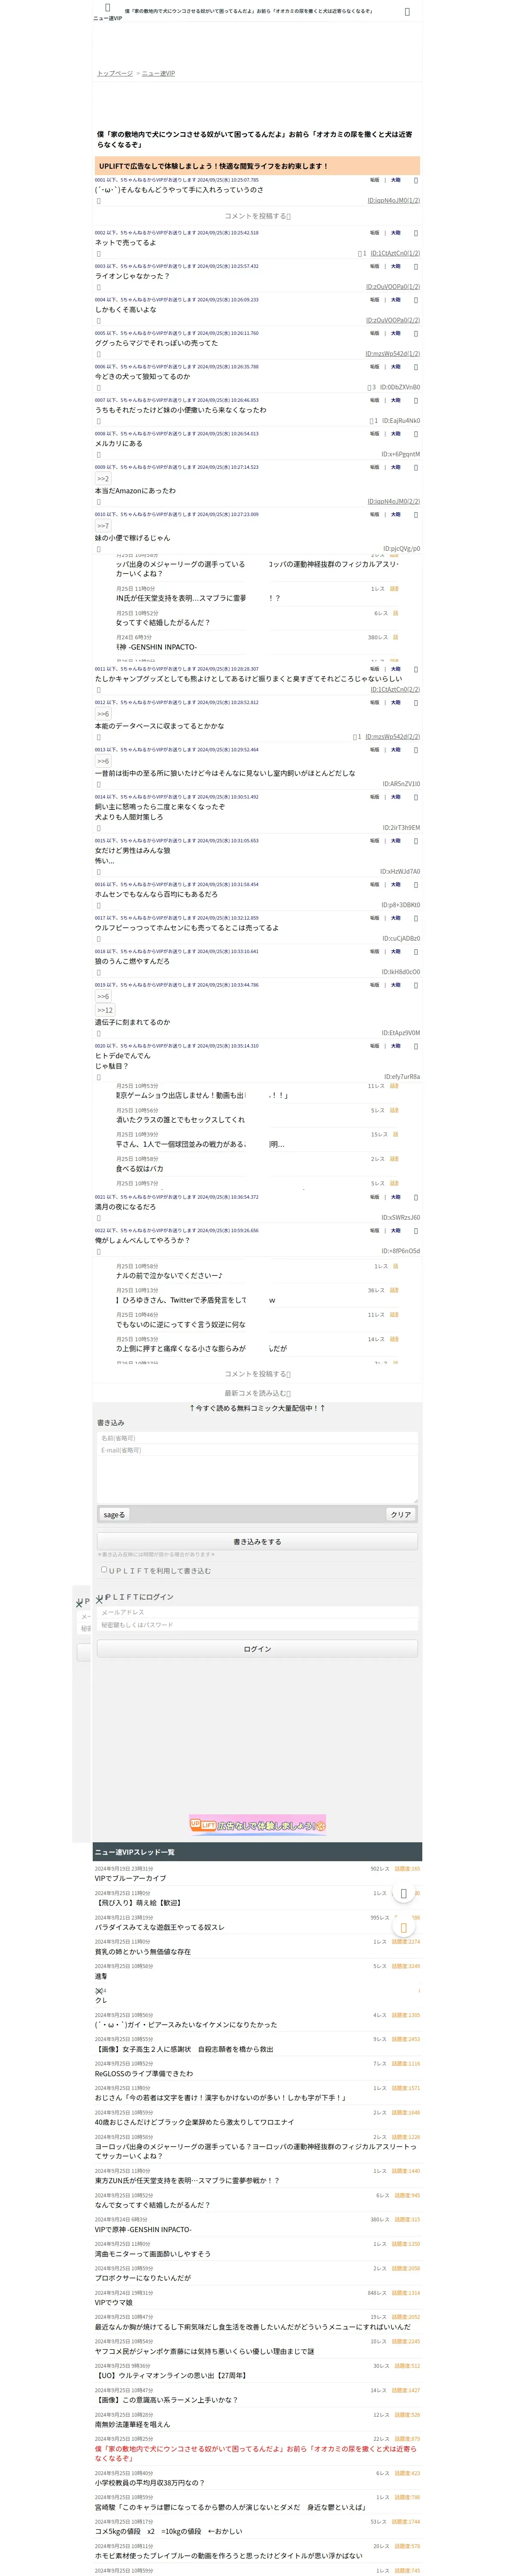The width and height of the screenshot is (515, 2576).
Task: Open ID:iqpN4oJM0(1/2) on post 0001
Action: coord(393,201)
